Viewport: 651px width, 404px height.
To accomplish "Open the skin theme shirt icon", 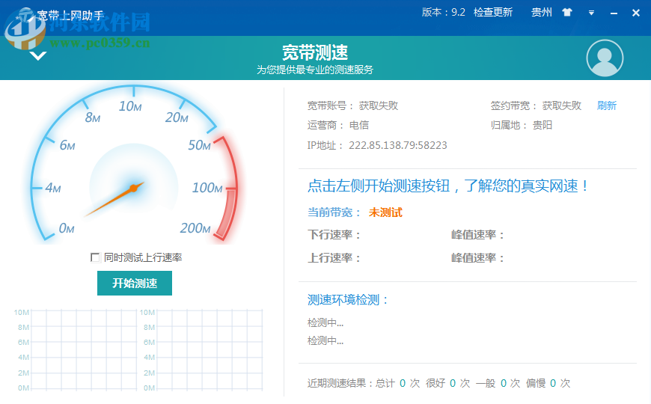I will (567, 13).
